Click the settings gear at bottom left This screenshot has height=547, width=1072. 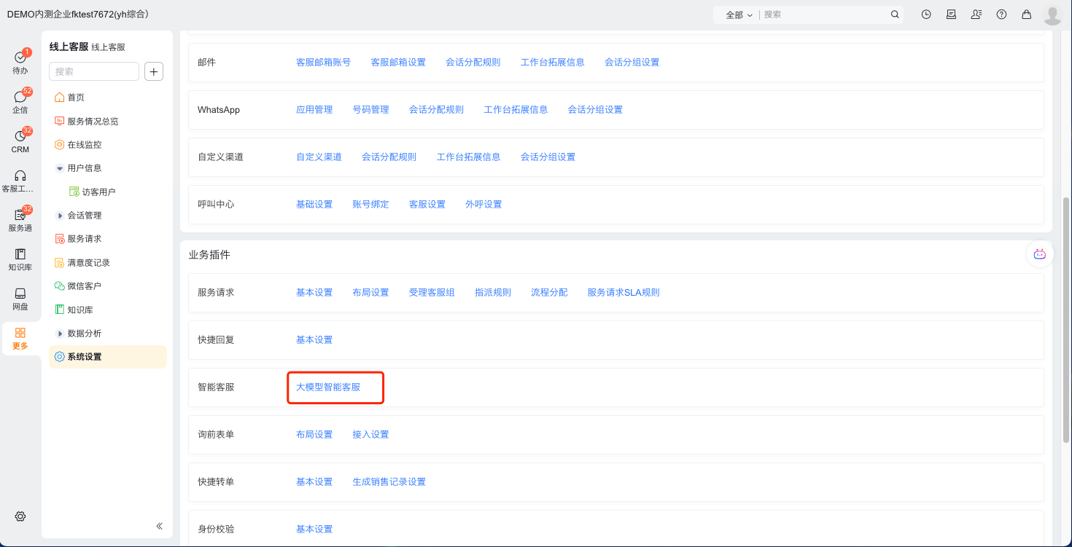pyautogui.click(x=20, y=516)
